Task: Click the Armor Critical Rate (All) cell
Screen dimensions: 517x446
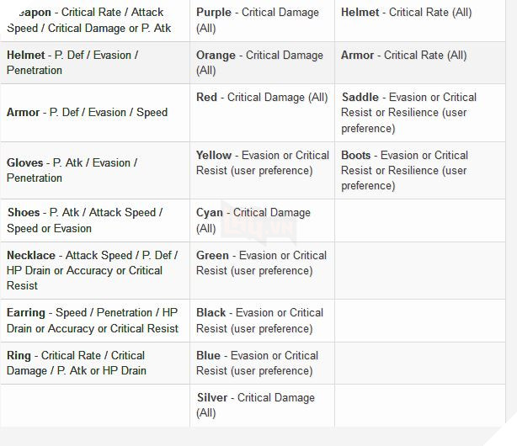Action: click(403, 55)
